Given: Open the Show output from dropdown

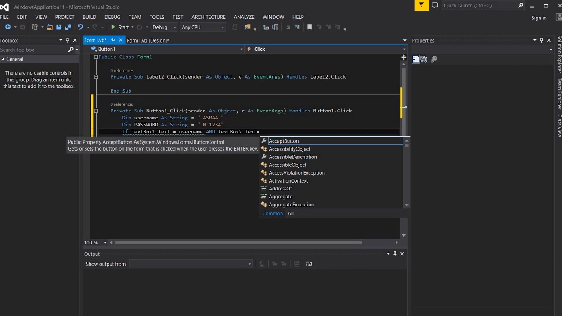Looking at the screenshot, I should click(x=191, y=264).
